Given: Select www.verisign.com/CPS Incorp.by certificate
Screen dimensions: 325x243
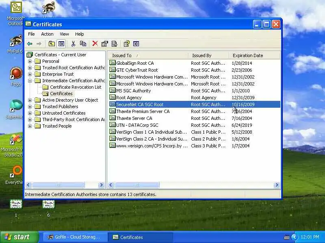Looking at the screenshot, I should [x=152, y=146].
